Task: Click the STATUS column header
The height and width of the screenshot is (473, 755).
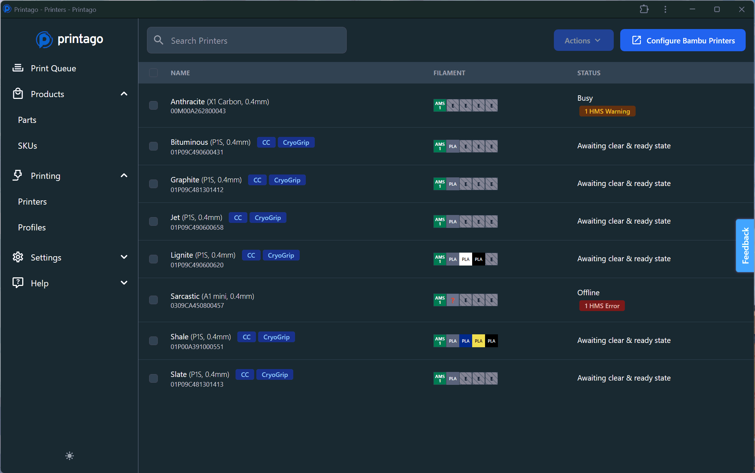Action: click(589, 73)
